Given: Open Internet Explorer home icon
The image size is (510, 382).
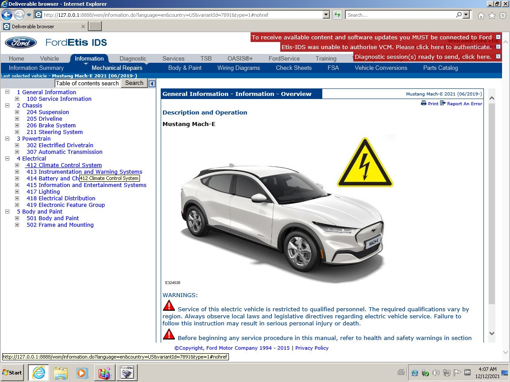Looking at the screenshot, I should 481,15.
